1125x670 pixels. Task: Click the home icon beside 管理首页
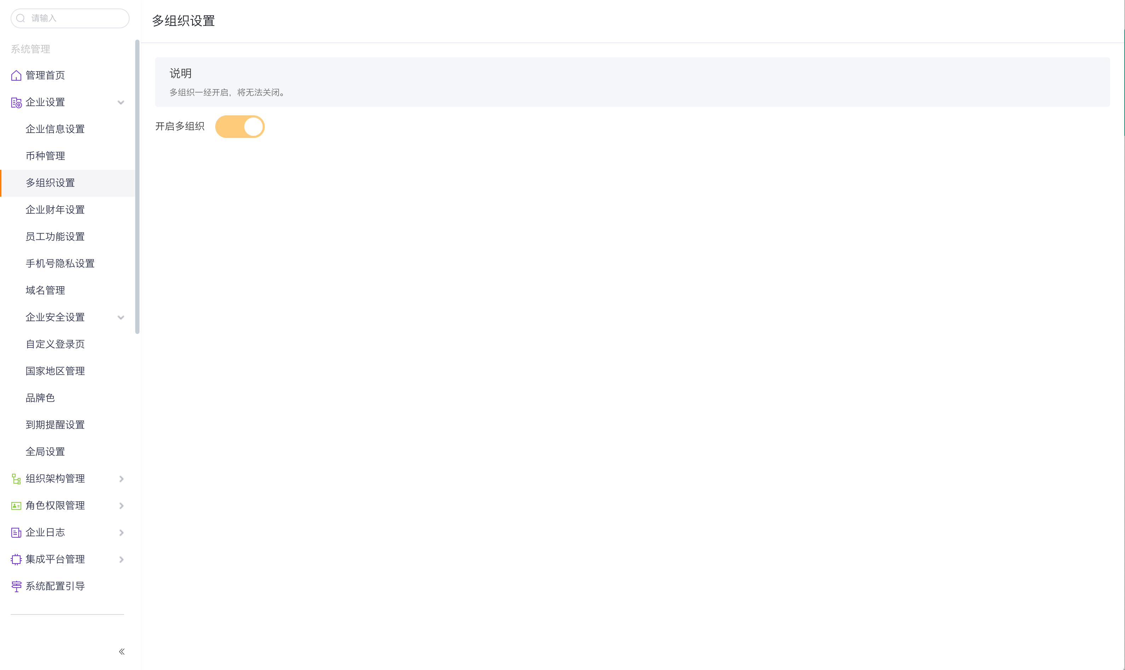(x=16, y=75)
